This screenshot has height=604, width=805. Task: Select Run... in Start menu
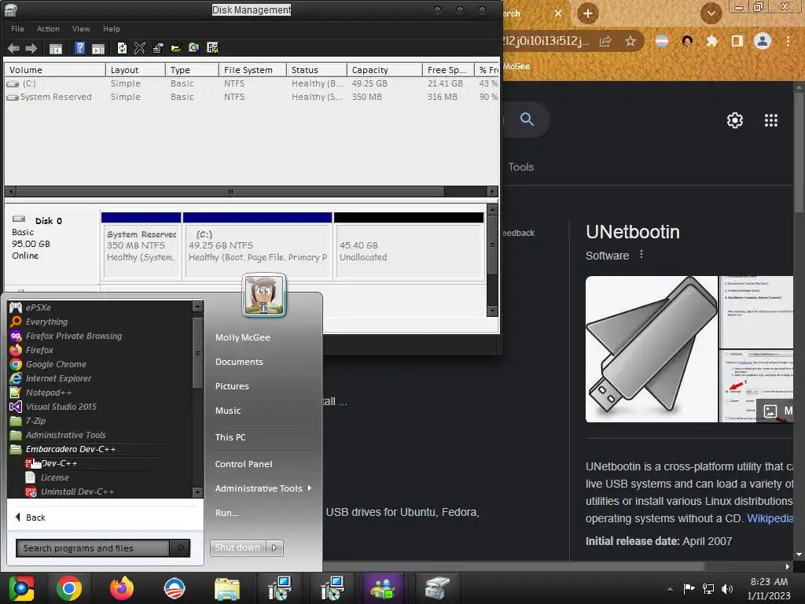(226, 513)
